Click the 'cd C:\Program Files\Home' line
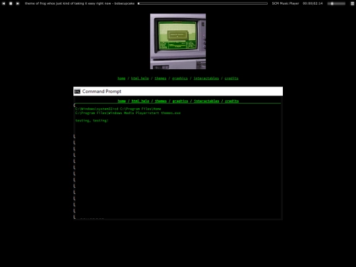Viewport: 356px width, 267px height. pyautogui.click(x=118, y=109)
